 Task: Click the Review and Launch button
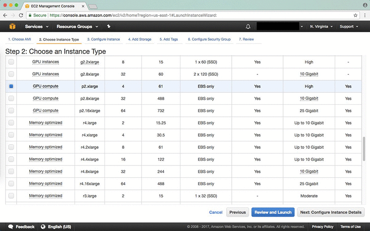(x=273, y=212)
